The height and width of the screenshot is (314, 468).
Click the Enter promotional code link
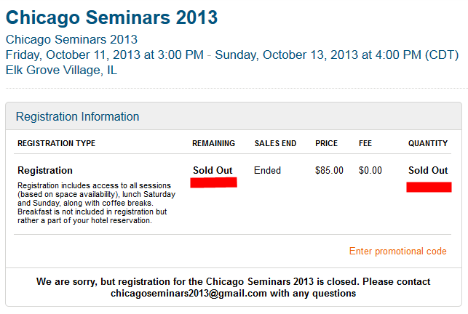397,251
